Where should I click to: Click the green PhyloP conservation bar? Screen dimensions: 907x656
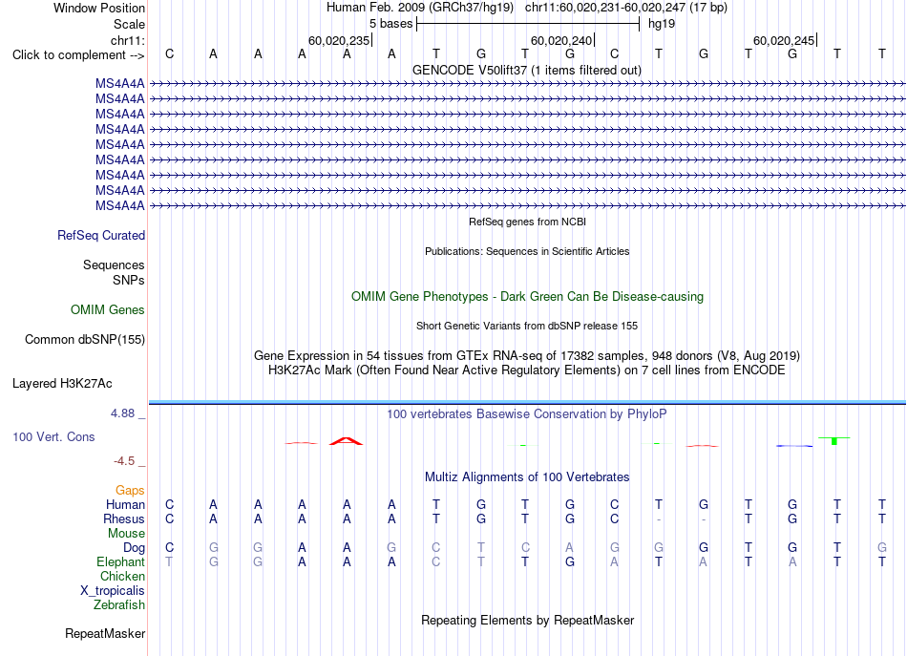(834, 441)
